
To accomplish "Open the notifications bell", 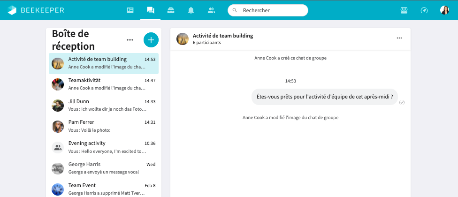I will tap(191, 10).
